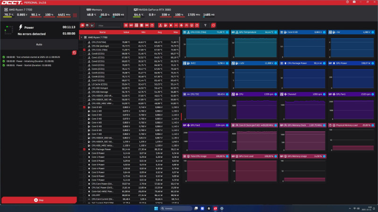
Task: Click the taskbar search box
Action: tap(176, 208)
